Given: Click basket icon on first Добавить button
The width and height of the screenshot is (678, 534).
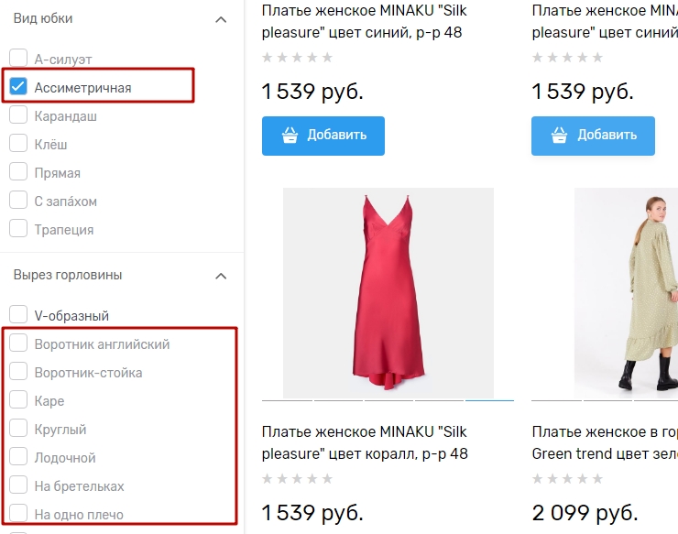Looking at the screenshot, I should point(290,136).
